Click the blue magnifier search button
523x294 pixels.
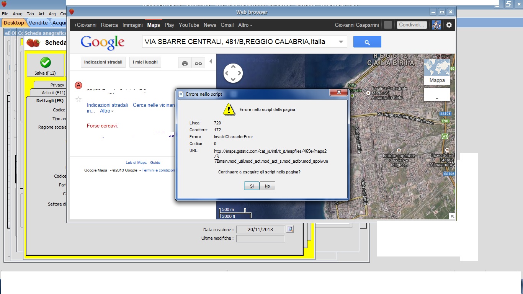tap(367, 42)
